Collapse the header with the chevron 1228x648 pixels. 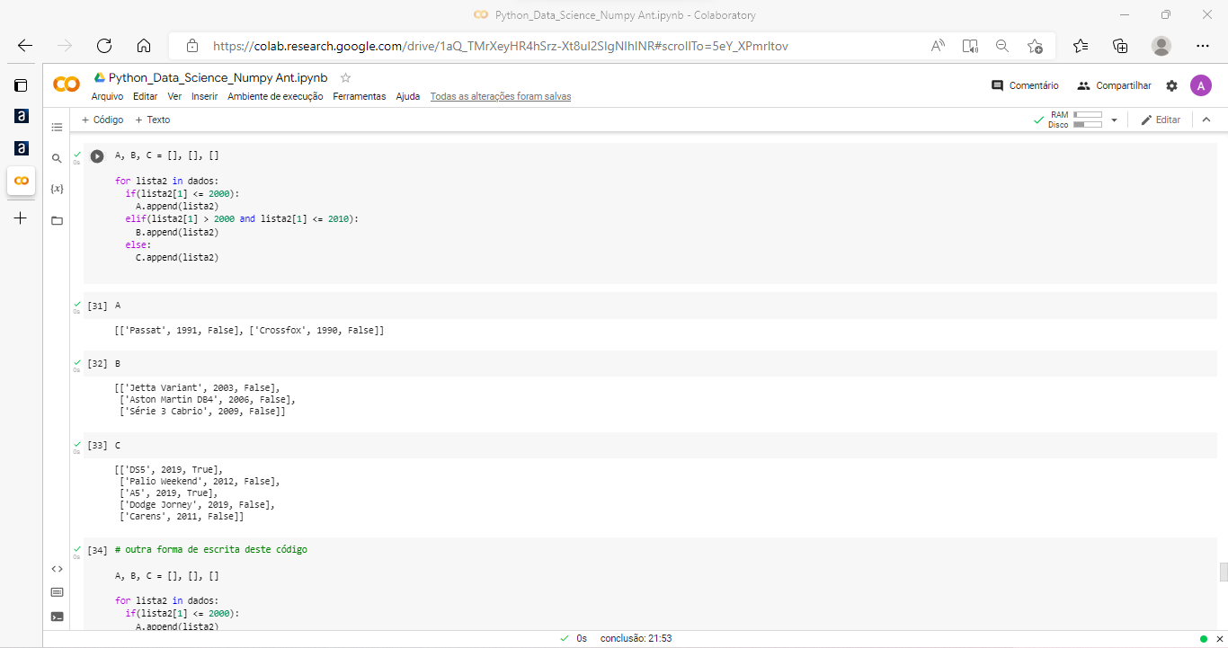(x=1206, y=120)
